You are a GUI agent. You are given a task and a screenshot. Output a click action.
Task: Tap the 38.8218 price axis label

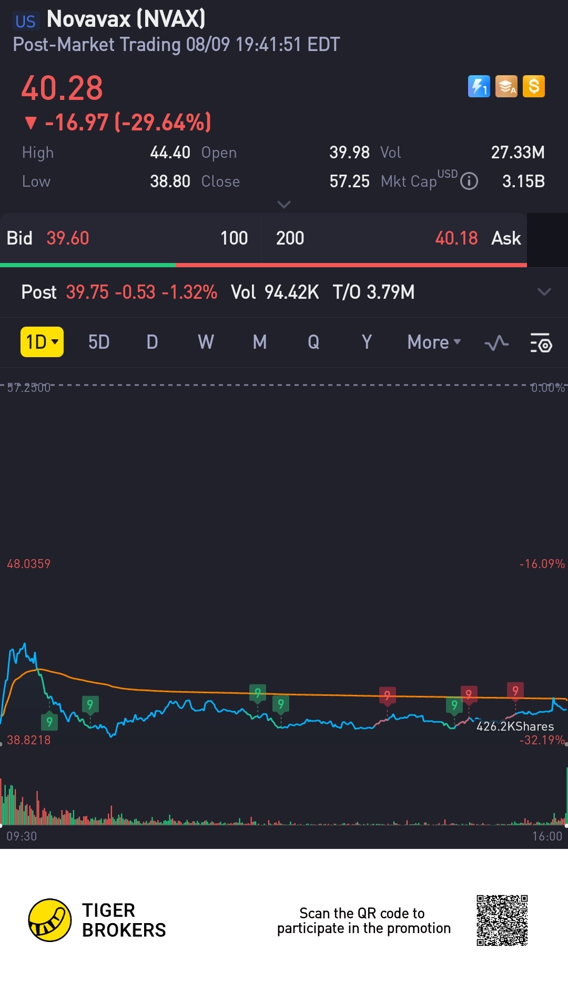pos(29,740)
